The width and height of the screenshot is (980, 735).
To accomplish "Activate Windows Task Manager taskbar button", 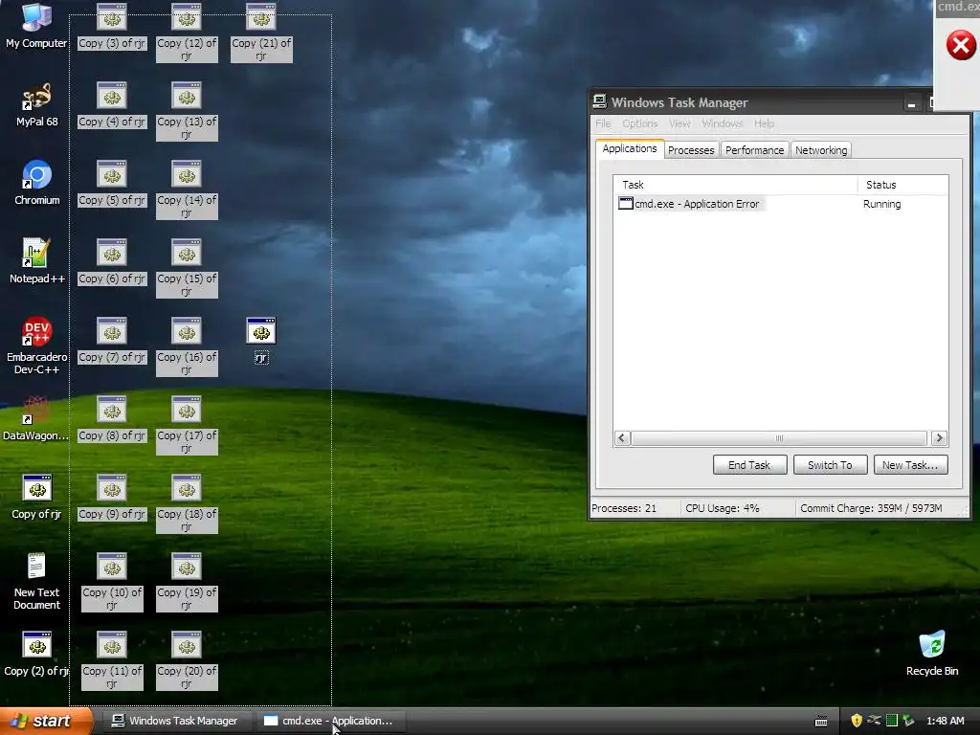I will click(x=177, y=721).
